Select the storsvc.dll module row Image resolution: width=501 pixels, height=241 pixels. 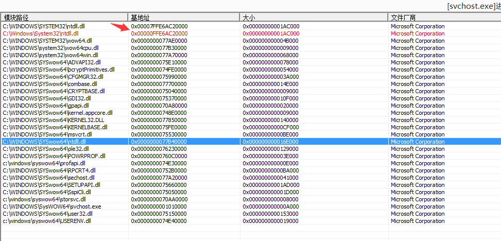251,199
